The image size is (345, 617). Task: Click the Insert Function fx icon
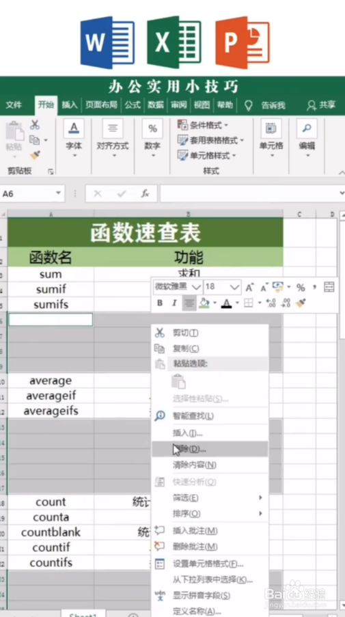pyautogui.click(x=145, y=193)
